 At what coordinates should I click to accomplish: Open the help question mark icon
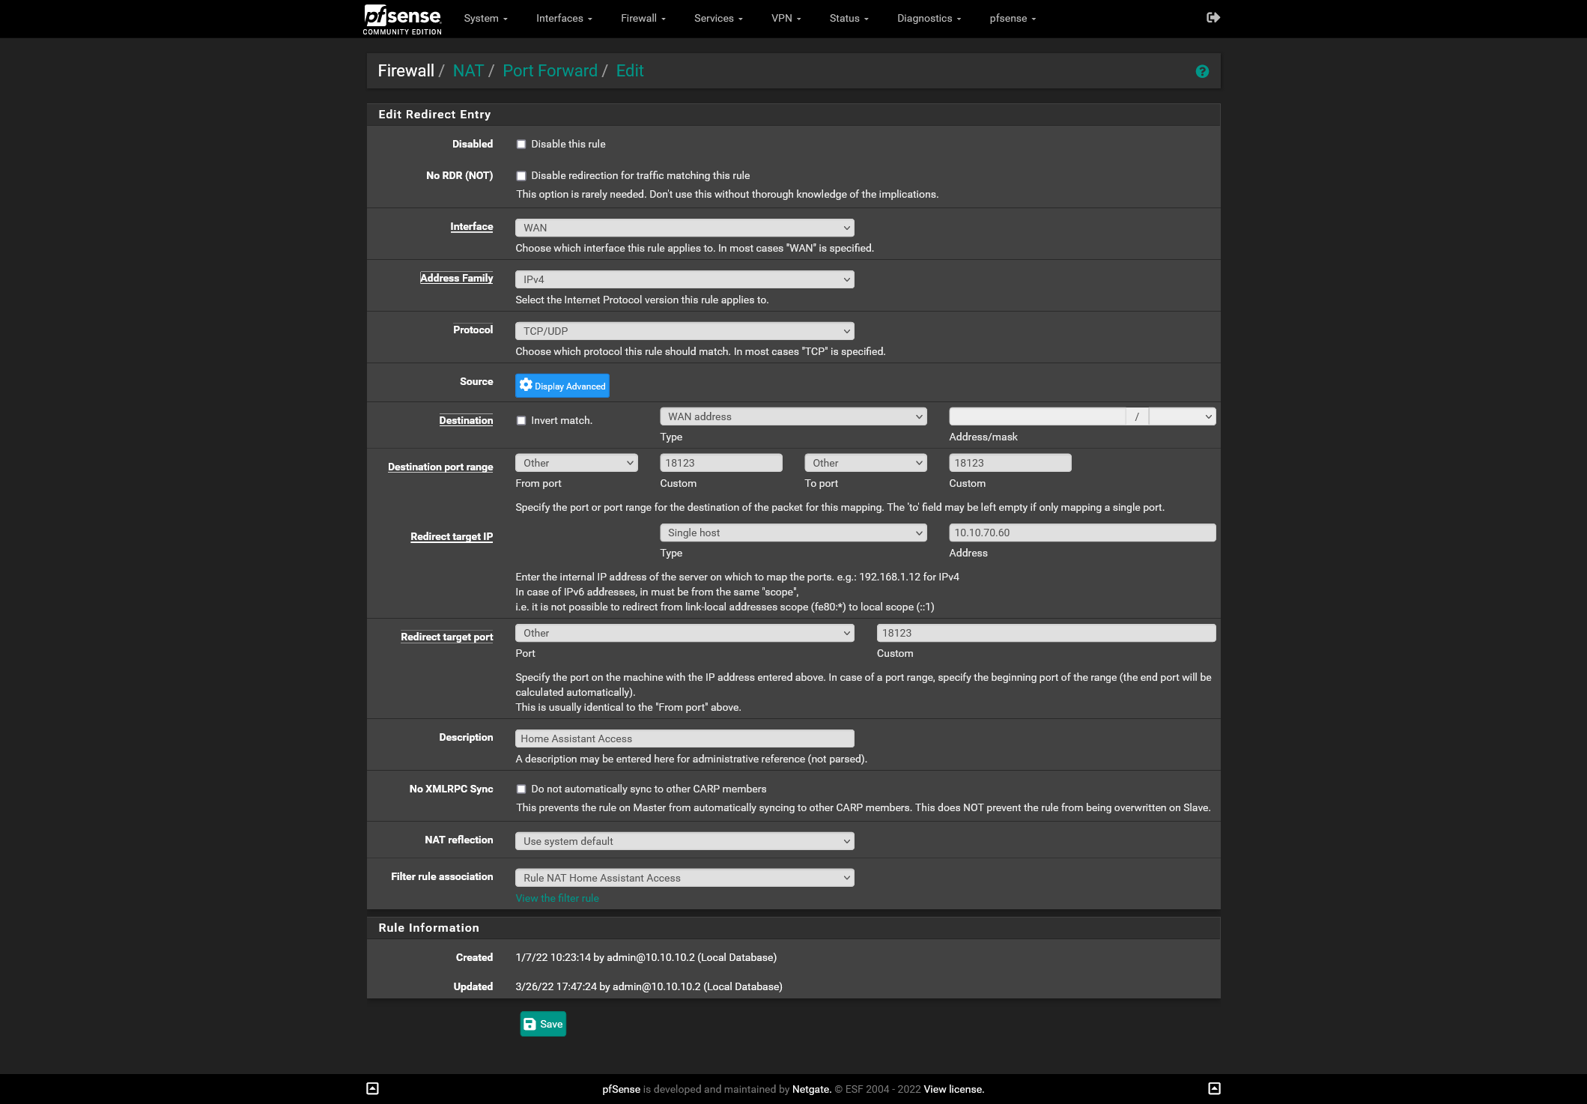(x=1202, y=71)
